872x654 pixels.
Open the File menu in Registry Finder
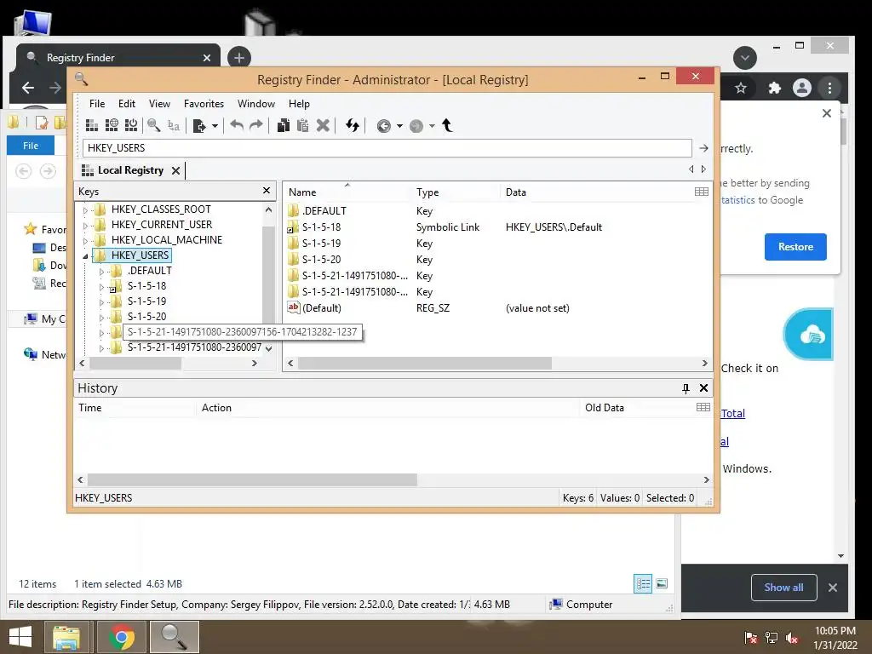tap(97, 103)
